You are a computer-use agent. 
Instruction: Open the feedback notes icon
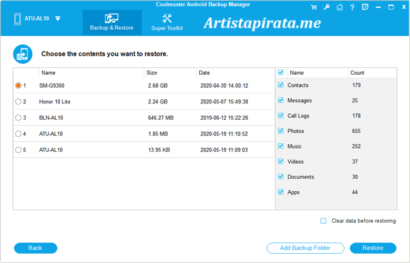[x=365, y=7]
